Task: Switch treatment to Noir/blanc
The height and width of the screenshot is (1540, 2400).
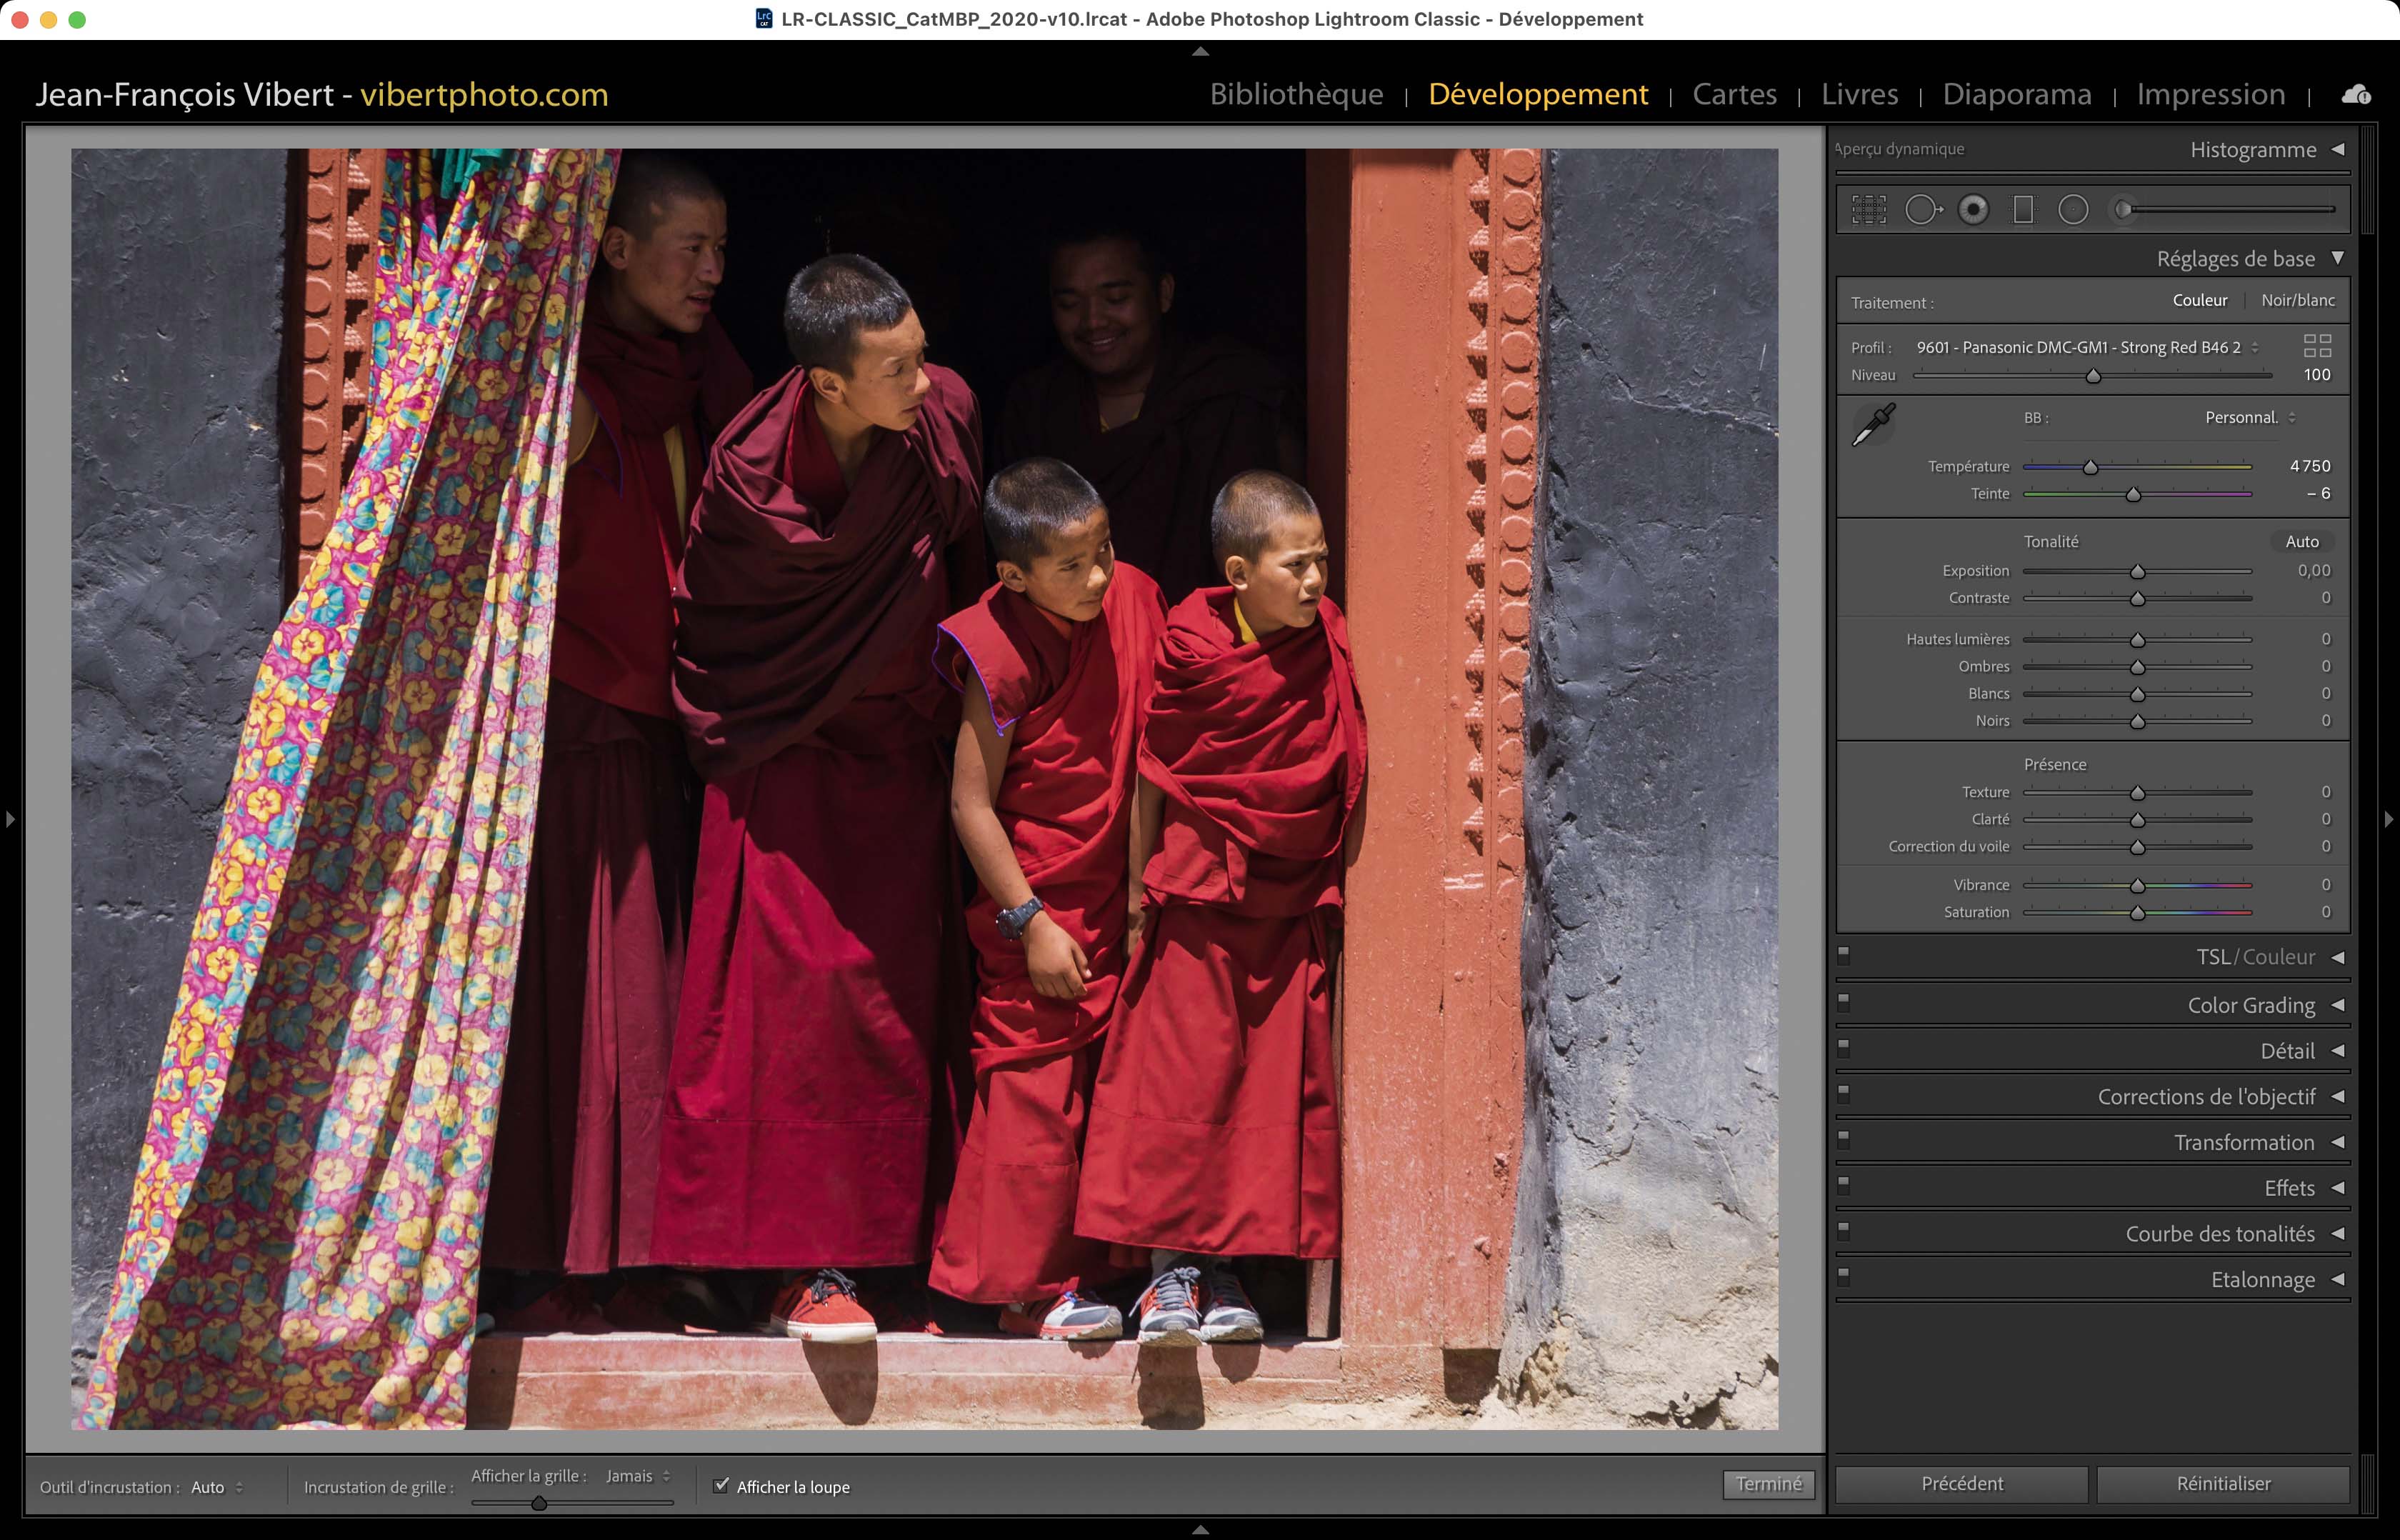Action: pos(2297,300)
